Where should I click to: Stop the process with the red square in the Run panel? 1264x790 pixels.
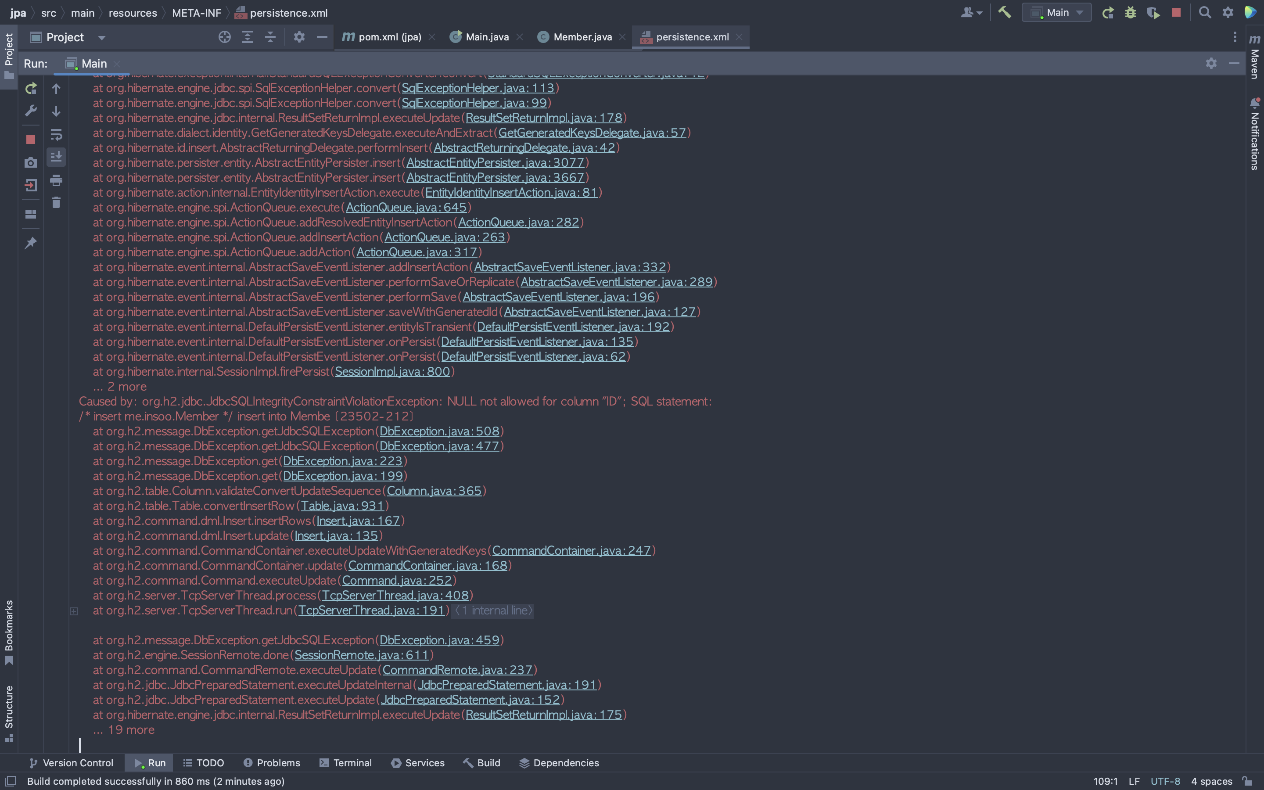pos(31,140)
